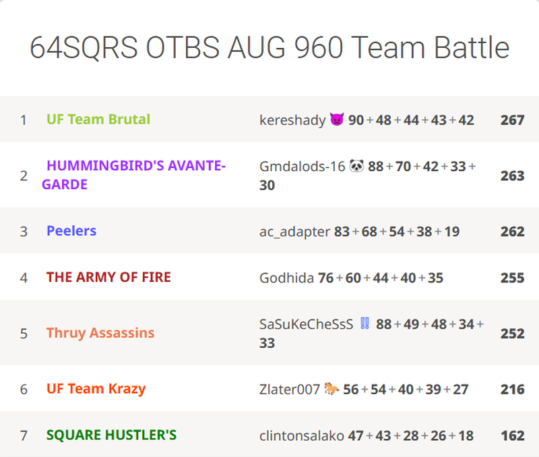Click the panda flair beside Gmdalods-16
This screenshot has height=457, width=539.
coord(356,166)
